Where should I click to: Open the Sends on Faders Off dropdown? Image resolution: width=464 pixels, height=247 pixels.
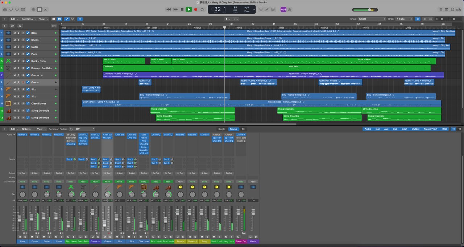click(85, 129)
